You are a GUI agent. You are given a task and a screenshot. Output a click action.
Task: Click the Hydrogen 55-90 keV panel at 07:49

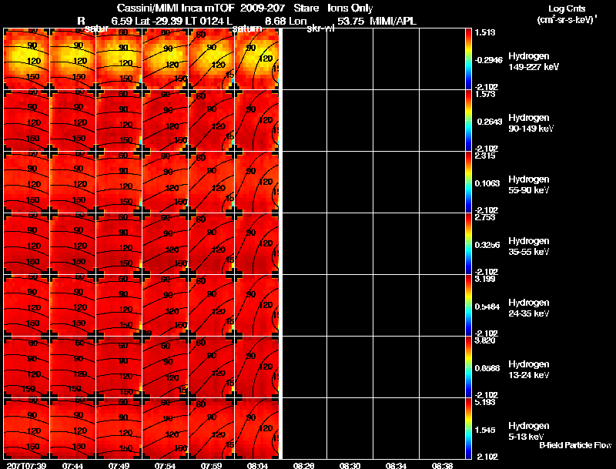point(119,183)
